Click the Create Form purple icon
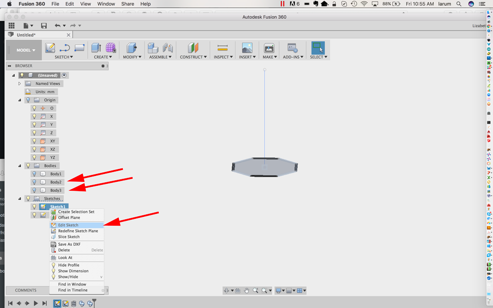 [110, 48]
